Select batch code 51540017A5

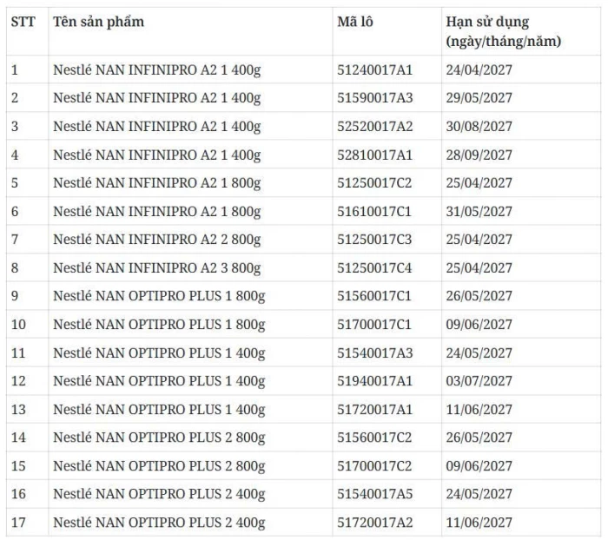(374, 494)
